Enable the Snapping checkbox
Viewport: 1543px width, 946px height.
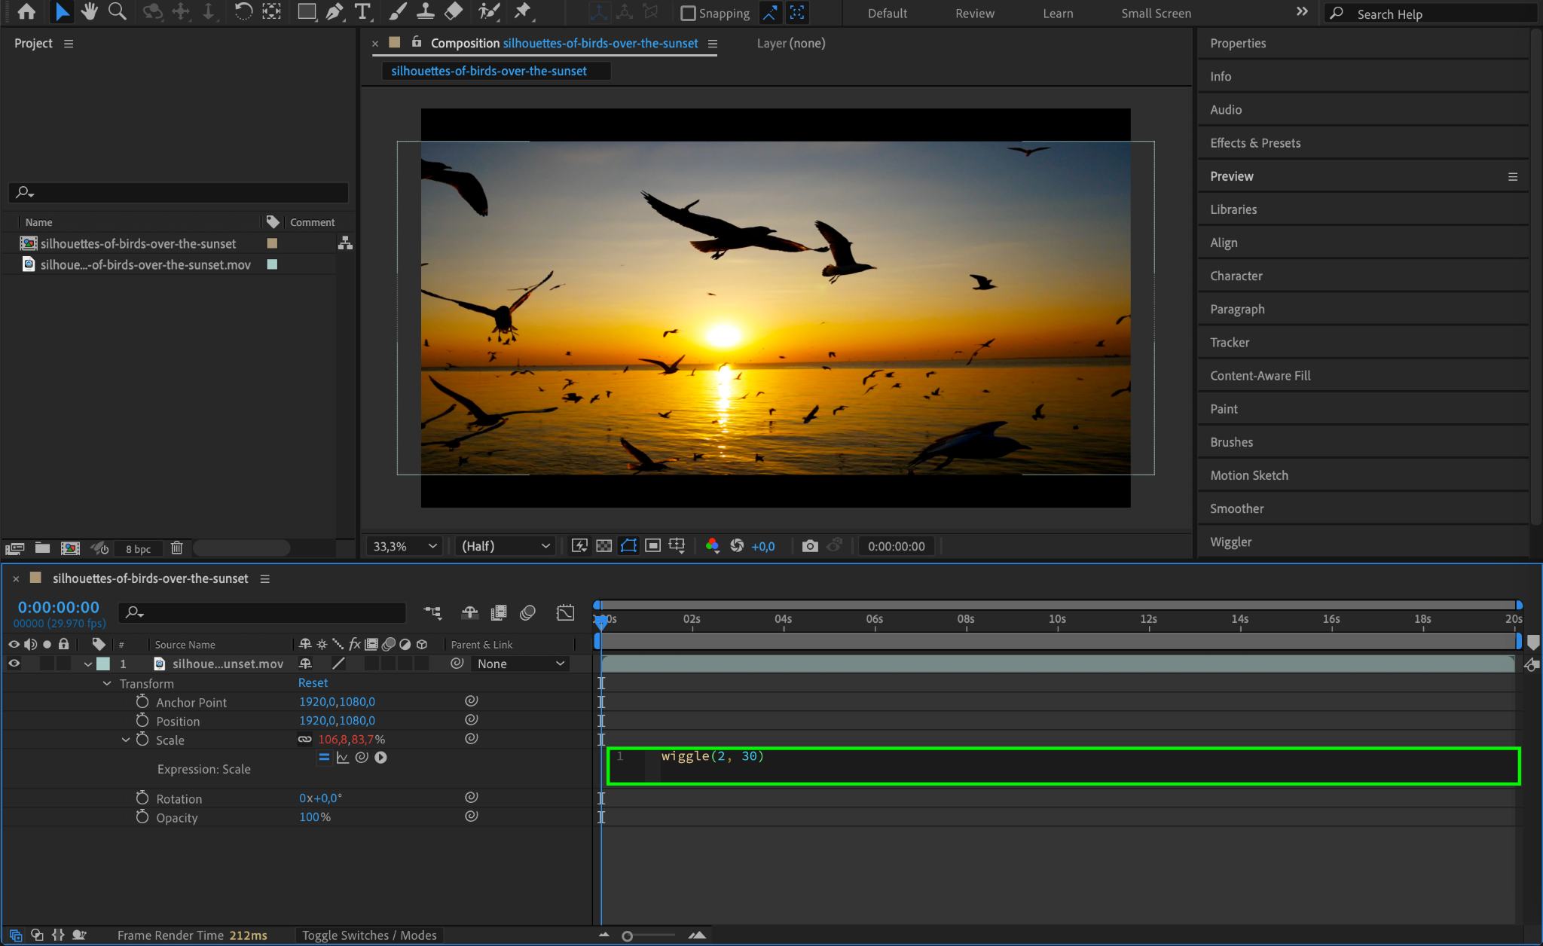[x=687, y=14]
